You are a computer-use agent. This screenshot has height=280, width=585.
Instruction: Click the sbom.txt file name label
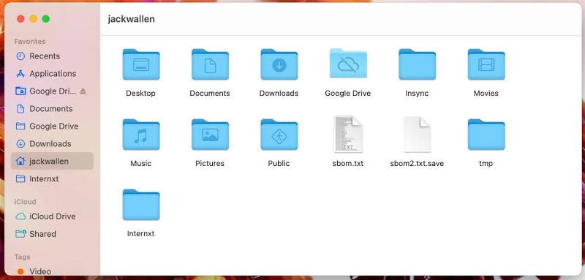348,163
